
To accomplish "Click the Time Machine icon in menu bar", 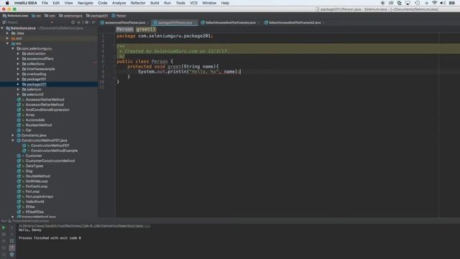I will [x=417, y=3].
